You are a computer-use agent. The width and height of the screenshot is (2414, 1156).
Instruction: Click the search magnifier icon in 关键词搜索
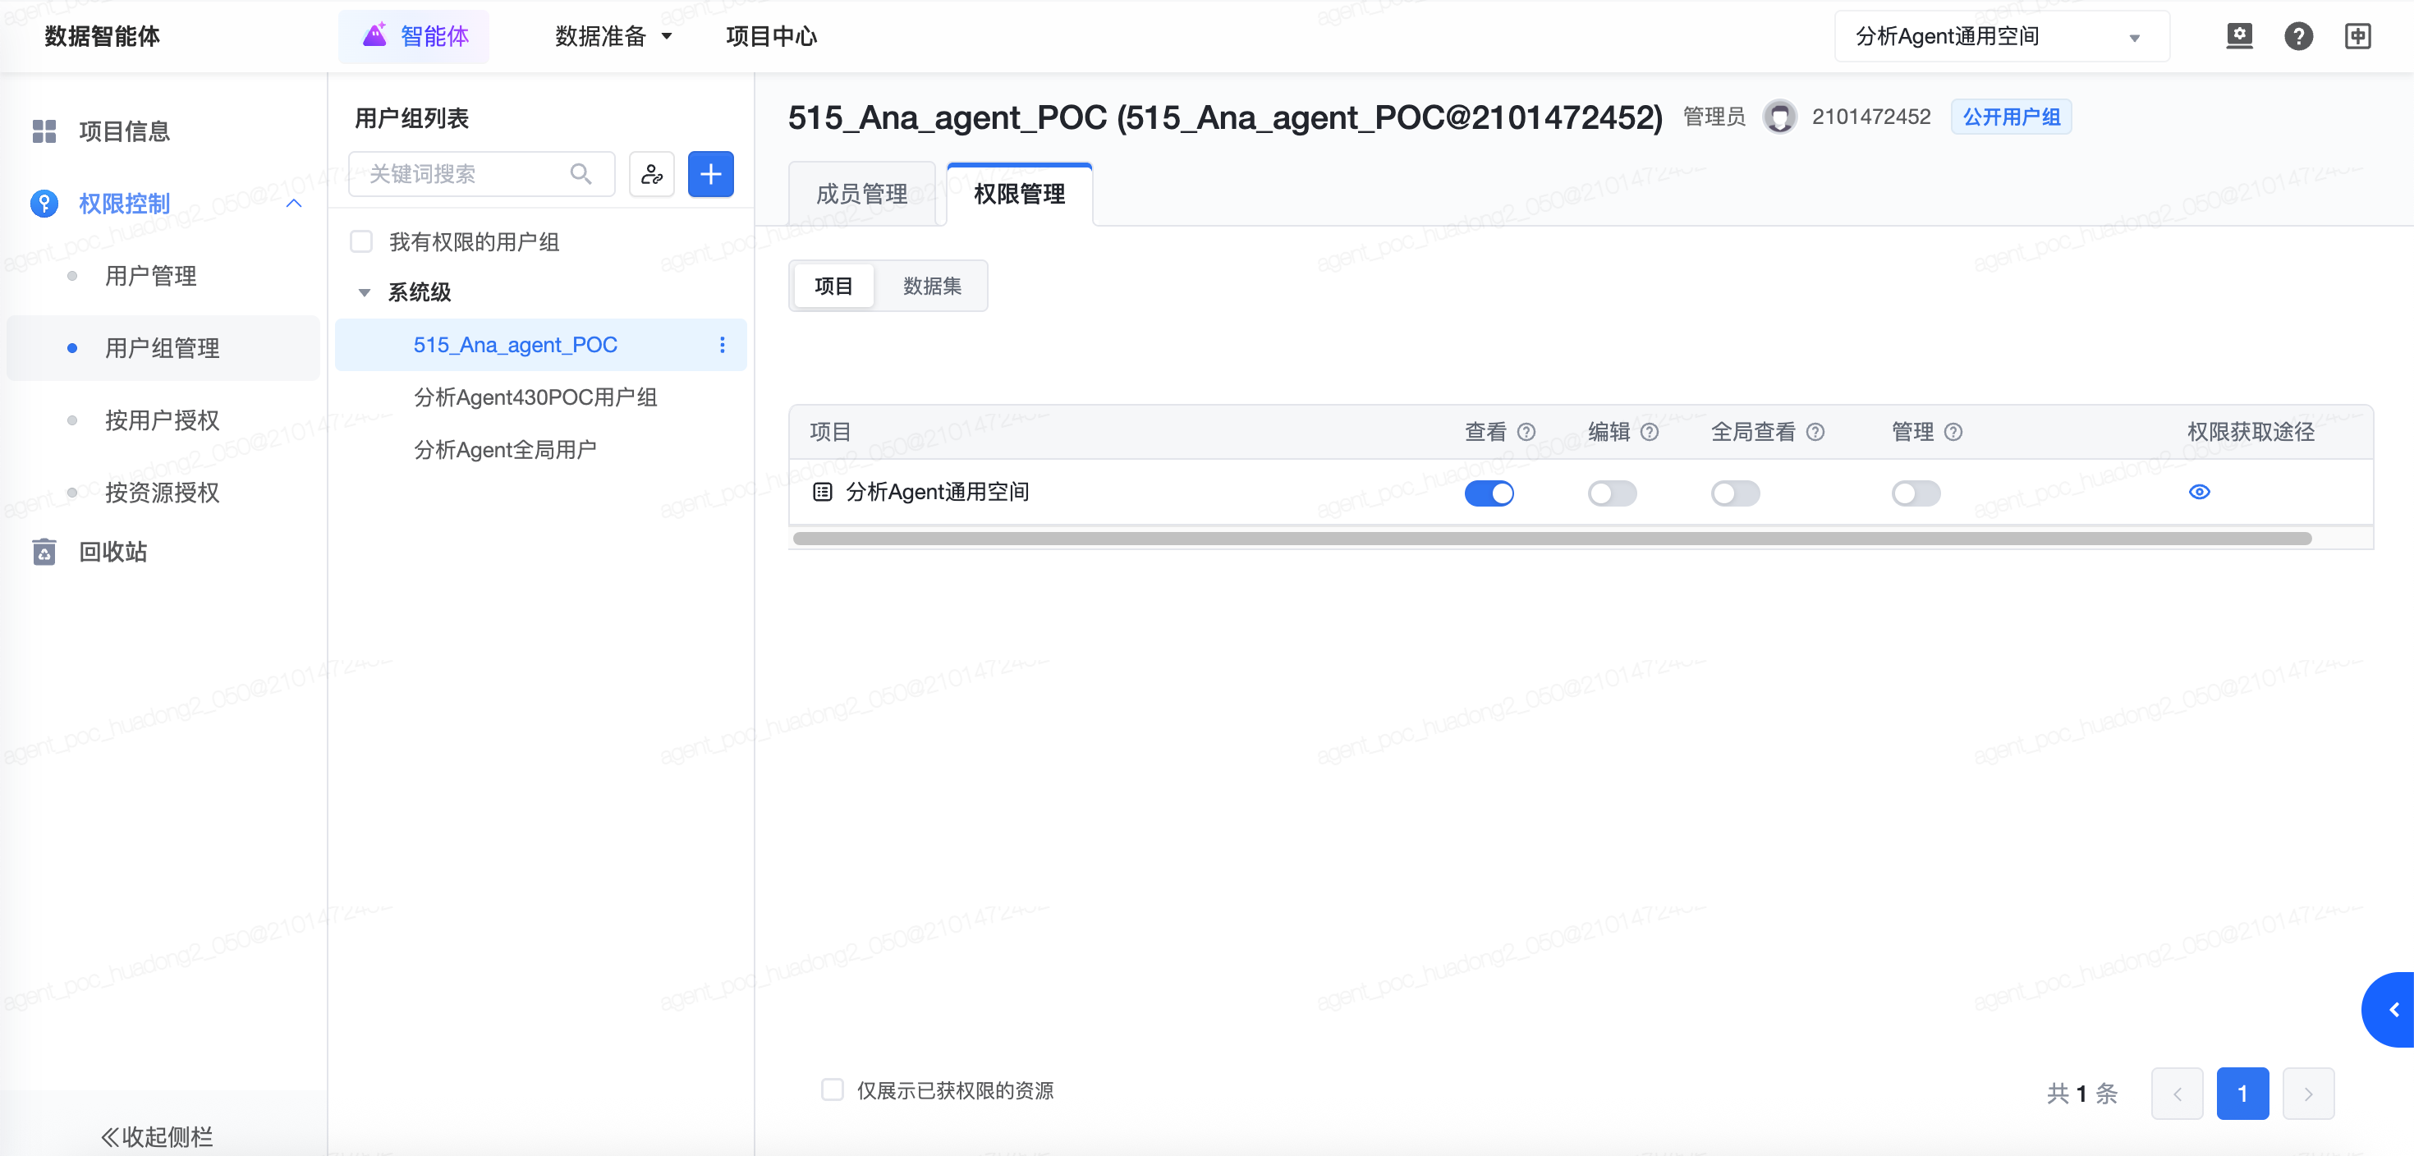pyautogui.click(x=580, y=174)
